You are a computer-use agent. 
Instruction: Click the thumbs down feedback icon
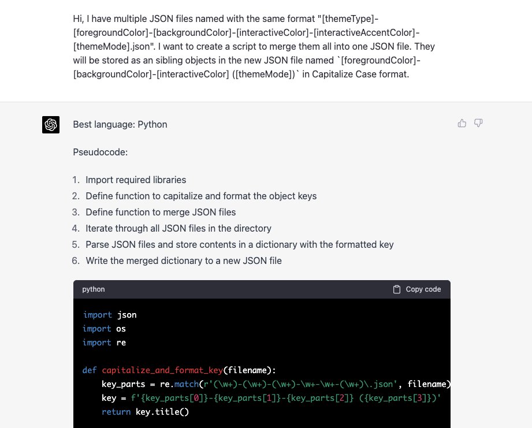point(478,123)
